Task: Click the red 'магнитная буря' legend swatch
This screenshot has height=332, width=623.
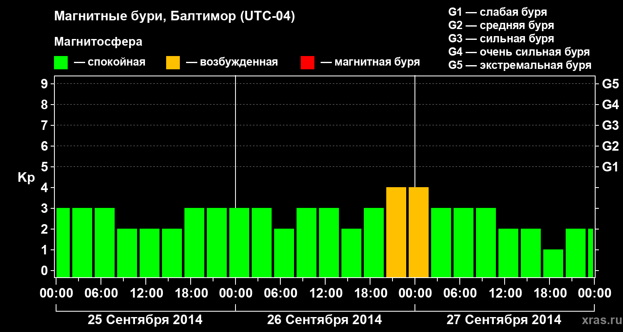Action: [x=307, y=62]
